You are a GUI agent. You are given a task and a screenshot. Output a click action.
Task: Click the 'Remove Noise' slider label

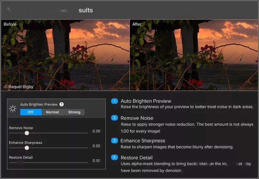[21, 128]
